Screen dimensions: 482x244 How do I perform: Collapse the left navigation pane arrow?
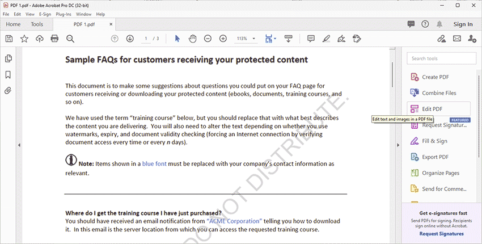pos(19,145)
